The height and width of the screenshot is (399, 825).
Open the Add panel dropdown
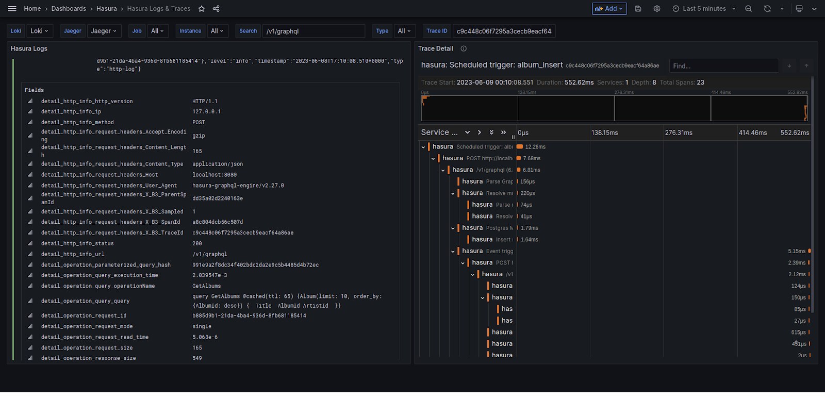pos(609,9)
